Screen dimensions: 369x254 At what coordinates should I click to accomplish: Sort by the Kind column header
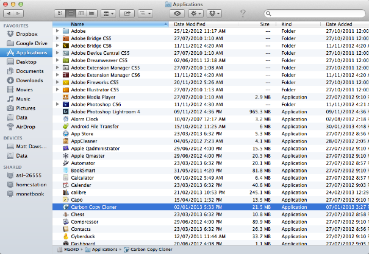pyautogui.click(x=298, y=24)
